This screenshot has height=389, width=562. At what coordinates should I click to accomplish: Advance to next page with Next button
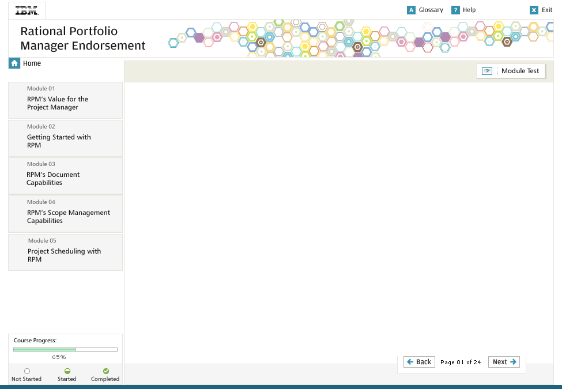click(504, 362)
